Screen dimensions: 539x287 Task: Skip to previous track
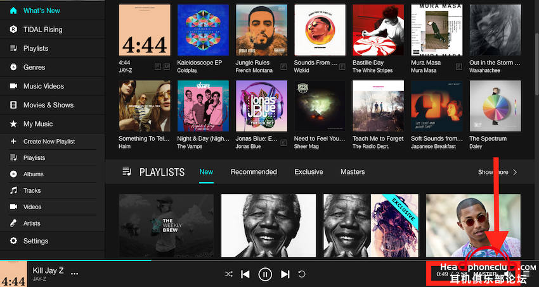245,274
